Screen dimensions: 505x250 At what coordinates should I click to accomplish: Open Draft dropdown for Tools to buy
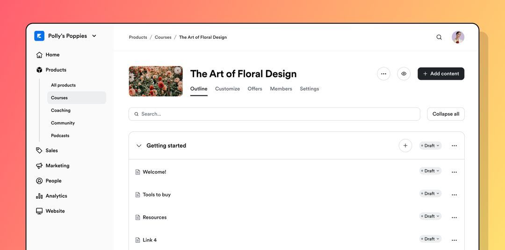pyautogui.click(x=430, y=193)
